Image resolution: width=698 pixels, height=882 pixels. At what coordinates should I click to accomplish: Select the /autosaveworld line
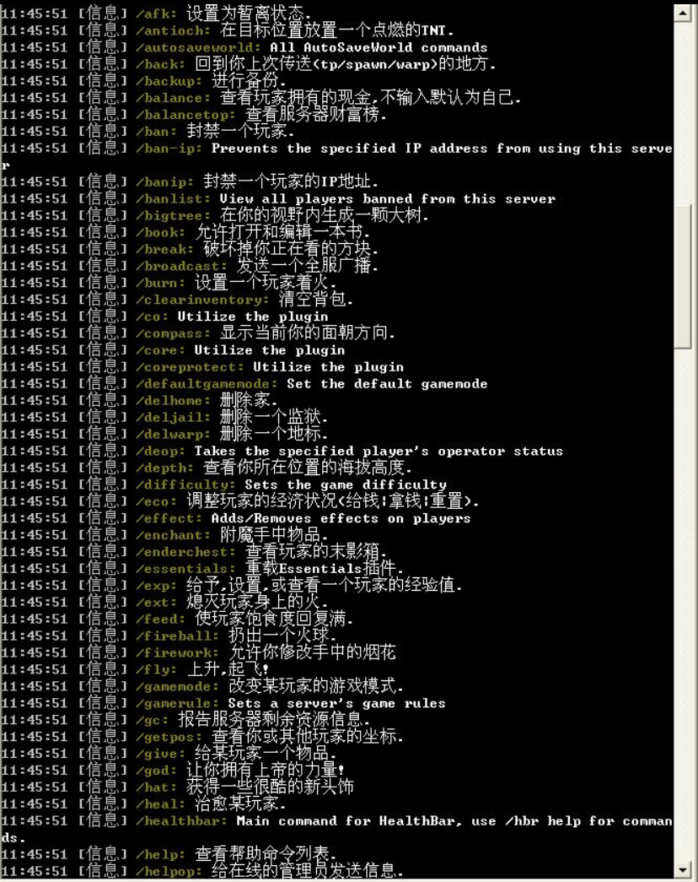tap(244, 46)
